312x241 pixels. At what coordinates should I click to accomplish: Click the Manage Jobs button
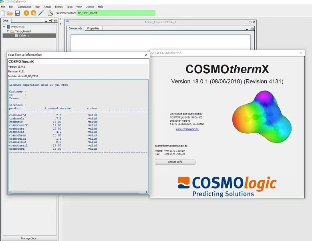[x=29, y=238]
